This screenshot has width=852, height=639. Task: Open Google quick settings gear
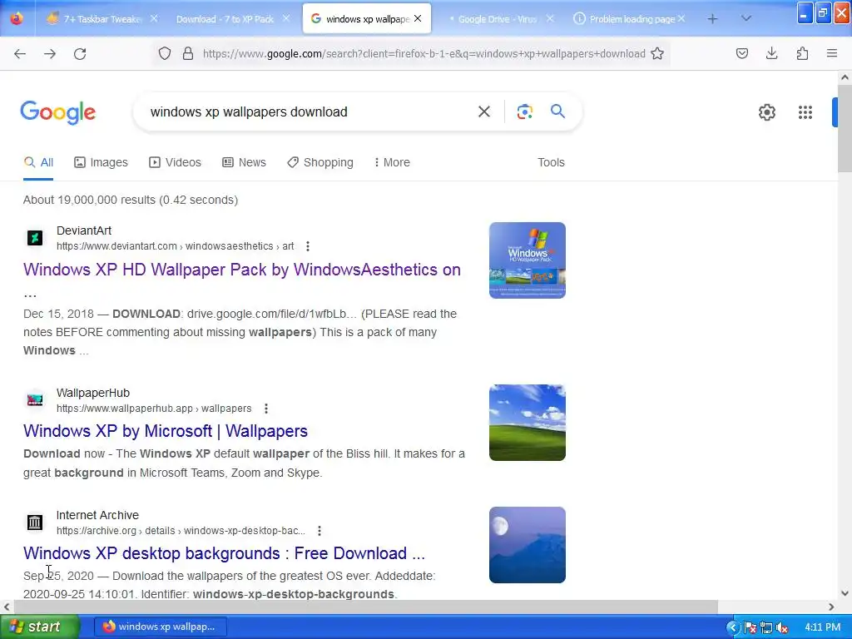point(766,112)
